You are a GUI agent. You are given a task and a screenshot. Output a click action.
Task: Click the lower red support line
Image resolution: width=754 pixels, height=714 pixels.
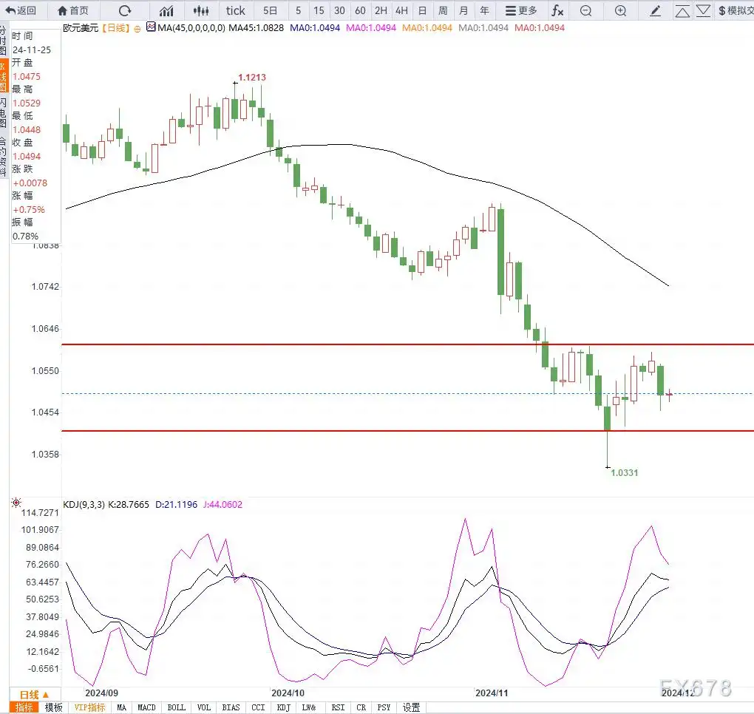coord(408,431)
